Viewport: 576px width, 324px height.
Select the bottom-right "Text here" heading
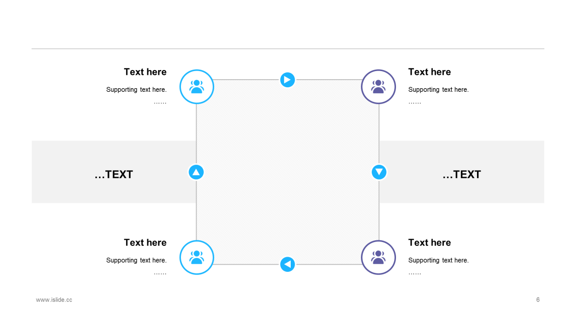[429, 243]
